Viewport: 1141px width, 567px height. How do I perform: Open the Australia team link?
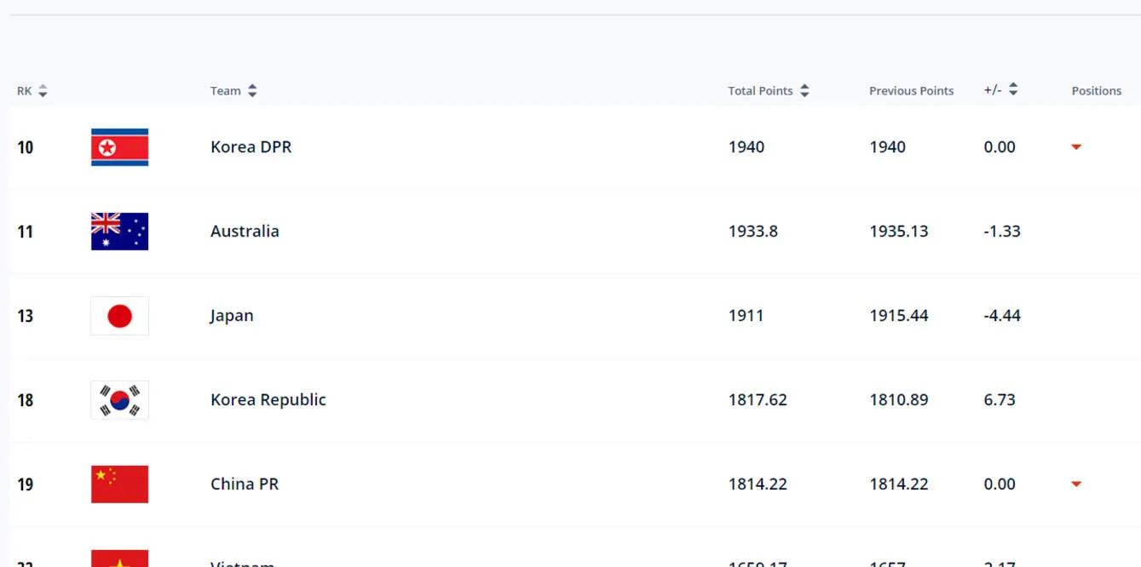245,232
